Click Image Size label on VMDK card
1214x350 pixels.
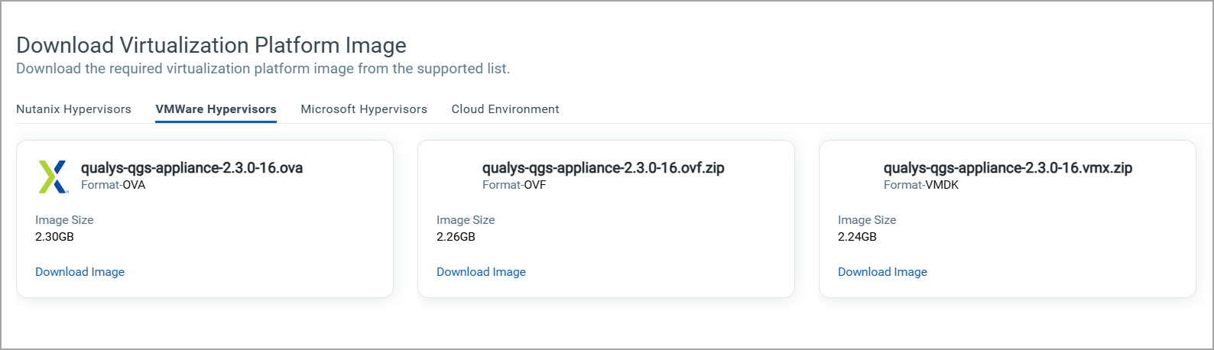point(867,220)
